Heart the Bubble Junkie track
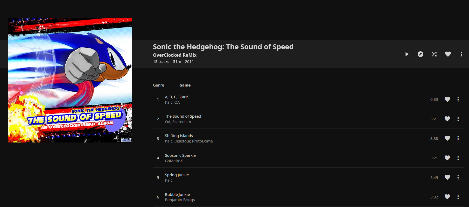 click(447, 197)
